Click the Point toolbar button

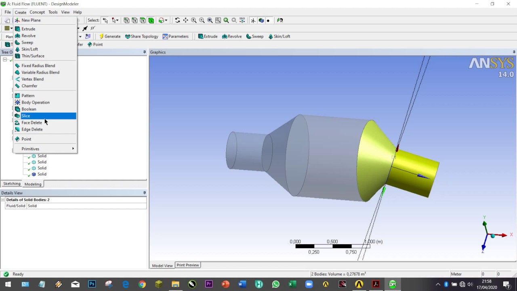pyautogui.click(x=95, y=44)
